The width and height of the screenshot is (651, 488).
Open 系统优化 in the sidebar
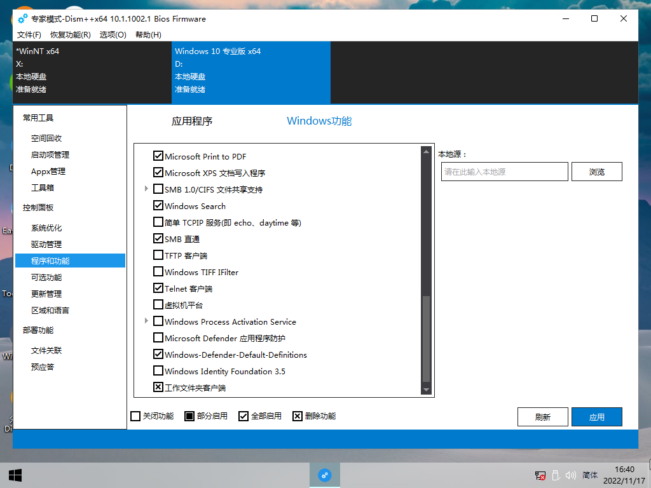pos(46,228)
